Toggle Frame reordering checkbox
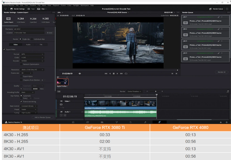This screenshot has height=160, width=231. point(21,101)
